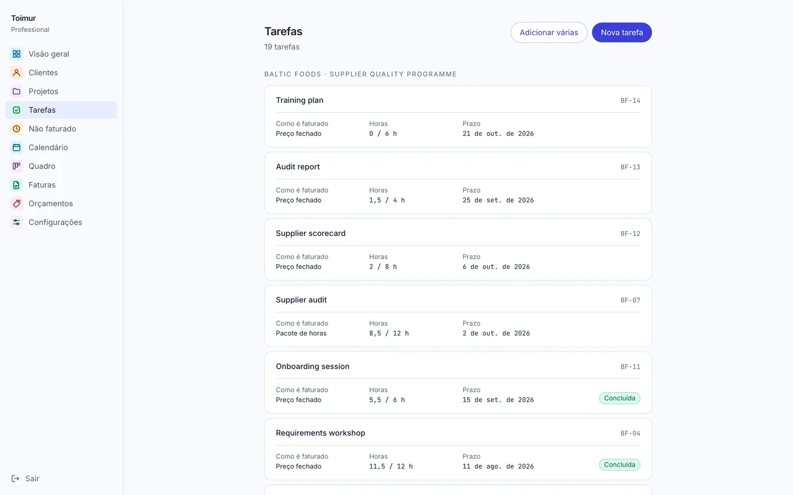Click hours value 8,5 / 12 h
793x495 pixels.
pos(389,333)
